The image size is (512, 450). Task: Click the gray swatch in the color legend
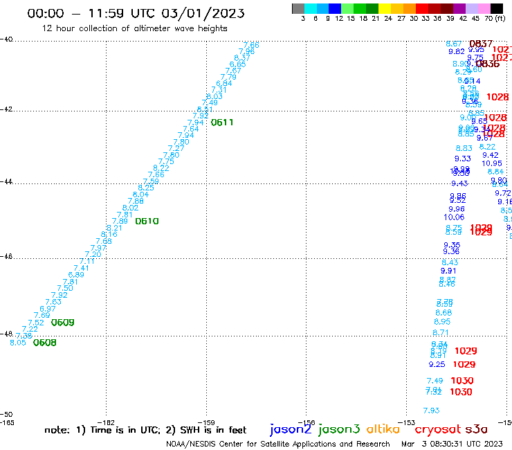tap(298, 8)
